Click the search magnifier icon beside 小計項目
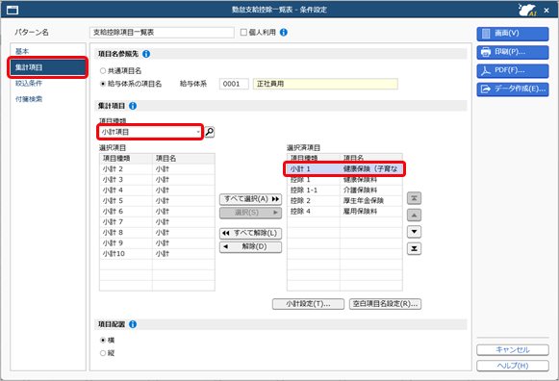Viewport: 559px width, 381px height. pos(210,132)
